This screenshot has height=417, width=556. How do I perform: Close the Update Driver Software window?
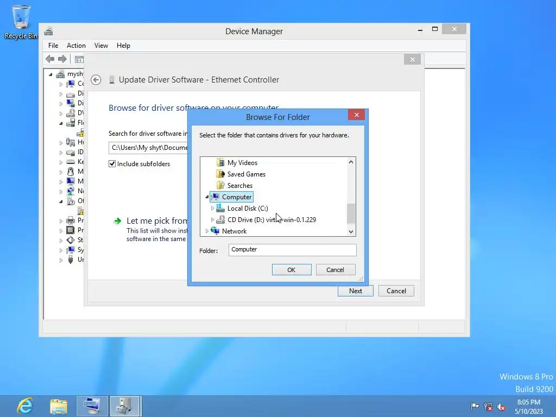(x=412, y=59)
